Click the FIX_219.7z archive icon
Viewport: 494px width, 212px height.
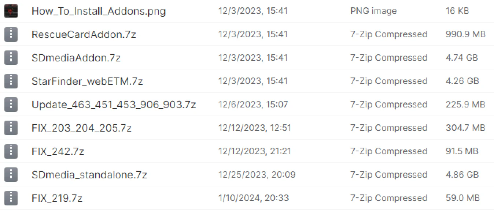click(11, 198)
